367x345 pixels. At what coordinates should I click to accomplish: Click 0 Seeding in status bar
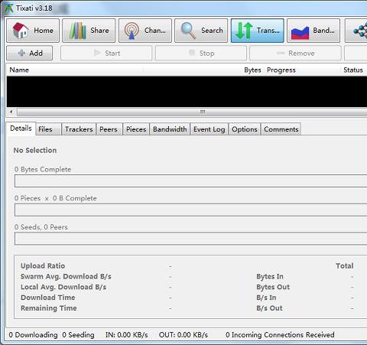78,334
